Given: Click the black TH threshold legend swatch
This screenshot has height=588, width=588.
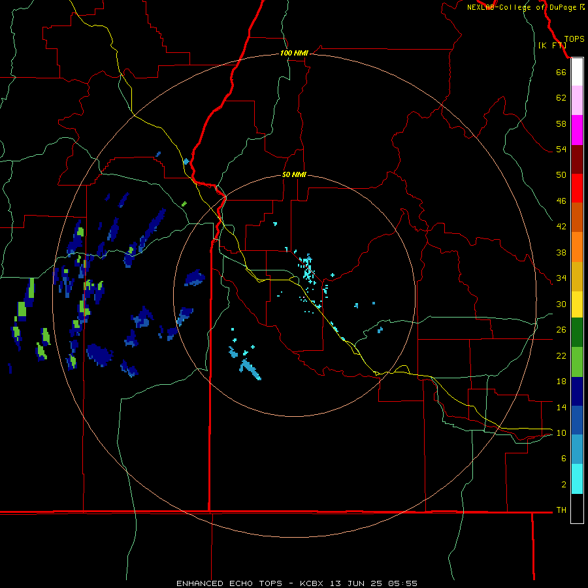Looking at the screenshot, I should (577, 508).
